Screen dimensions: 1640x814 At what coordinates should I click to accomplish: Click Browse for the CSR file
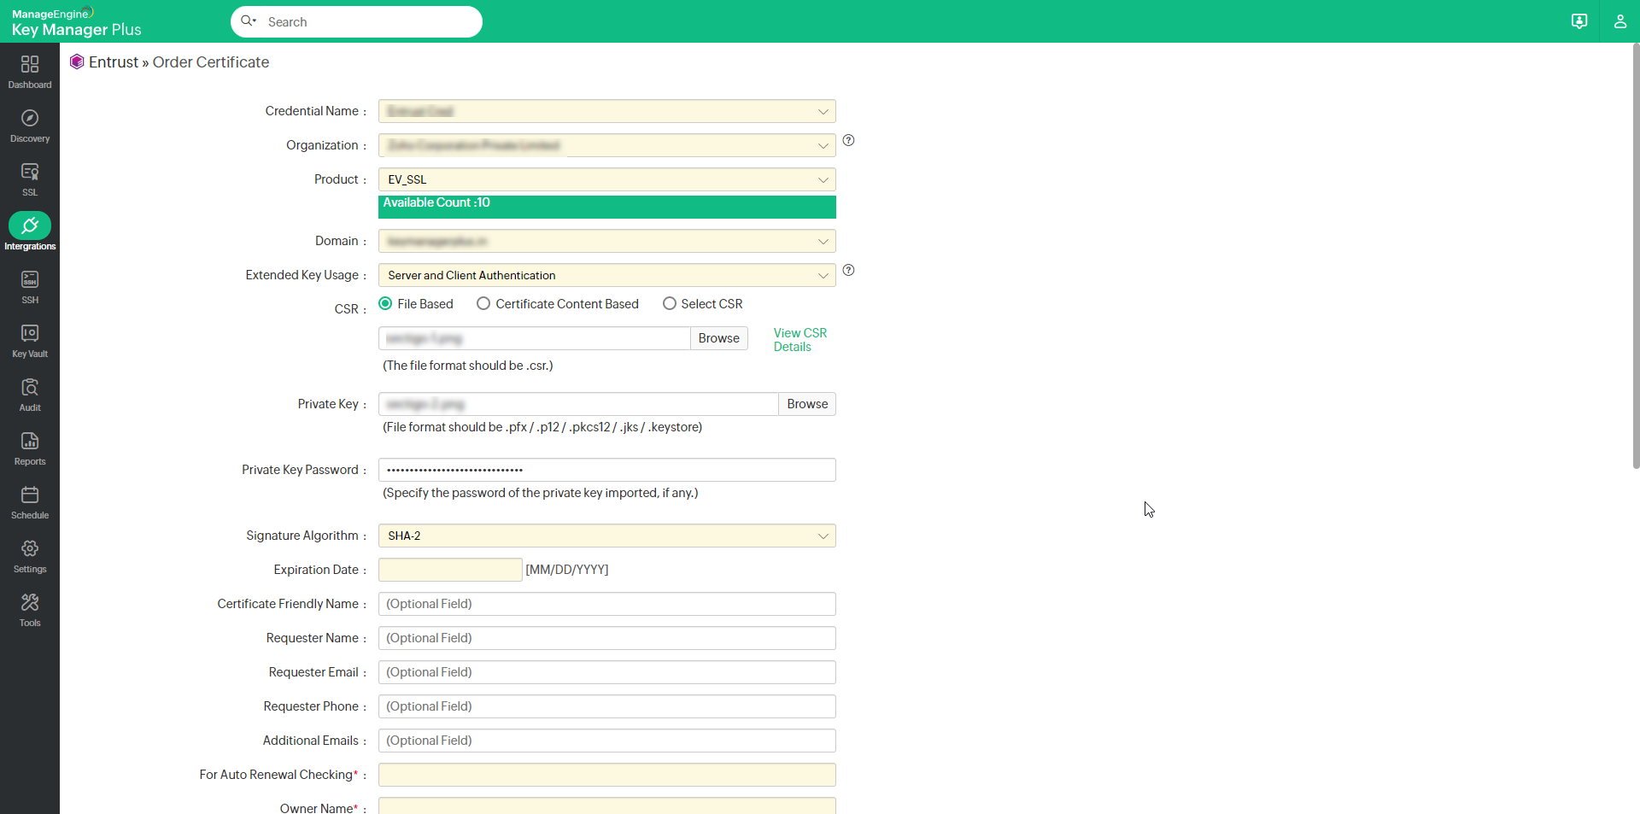pyautogui.click(x=719, y=338)
